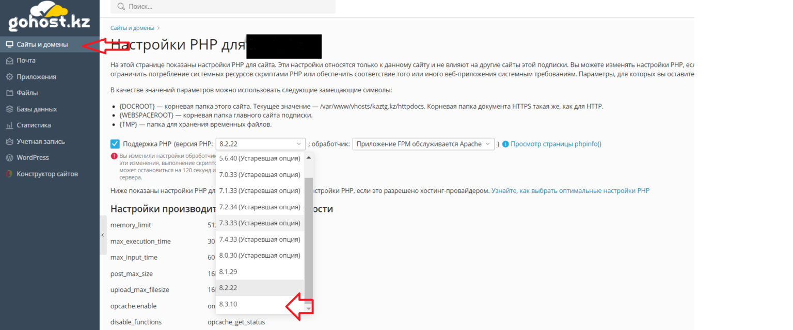Open the Просмотр страницы phpinfo() link

[556, 144]
